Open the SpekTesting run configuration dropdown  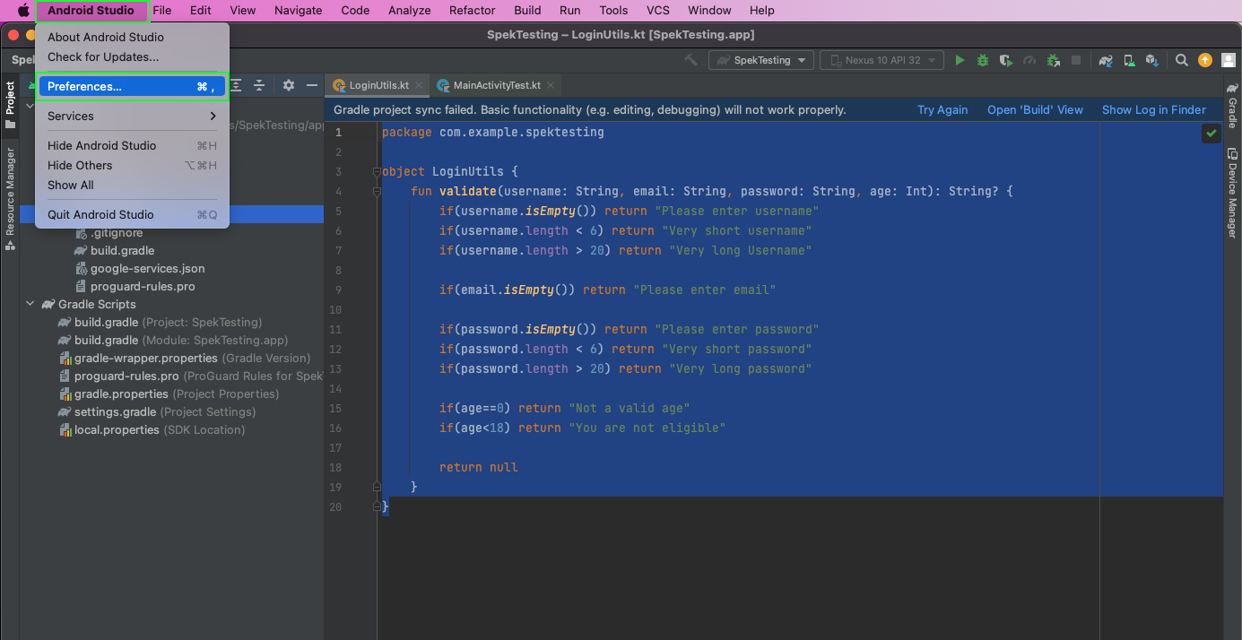coord(761,60)
